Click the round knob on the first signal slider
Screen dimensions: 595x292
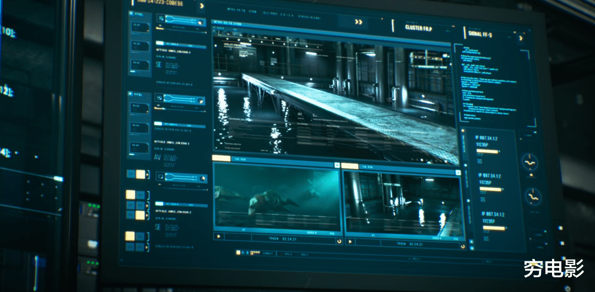click(200, 23)
